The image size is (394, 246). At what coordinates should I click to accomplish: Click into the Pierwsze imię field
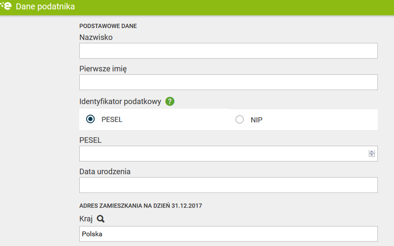(x=228, y=82)
